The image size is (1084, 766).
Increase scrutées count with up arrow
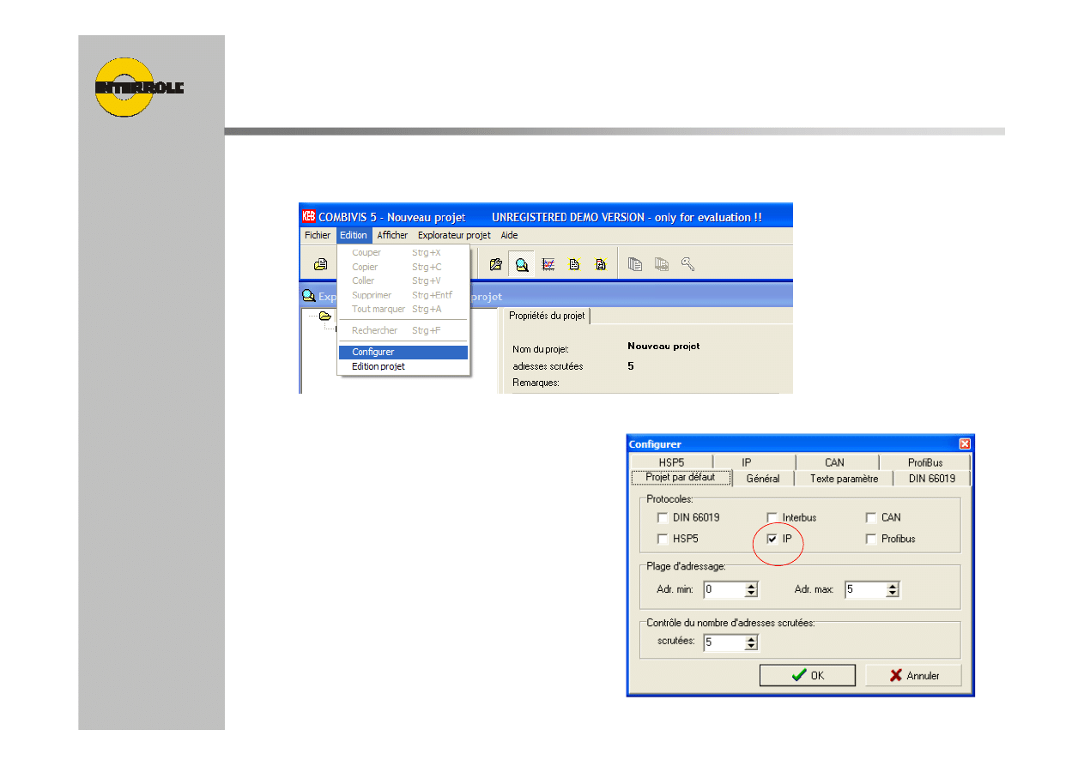point(752,638)
